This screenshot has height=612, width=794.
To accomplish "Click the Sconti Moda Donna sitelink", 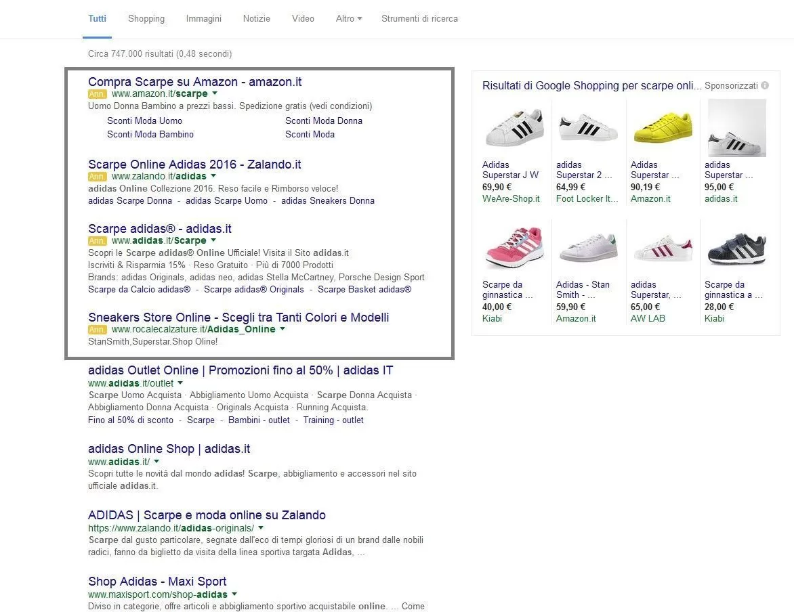I will pos(324,121).
